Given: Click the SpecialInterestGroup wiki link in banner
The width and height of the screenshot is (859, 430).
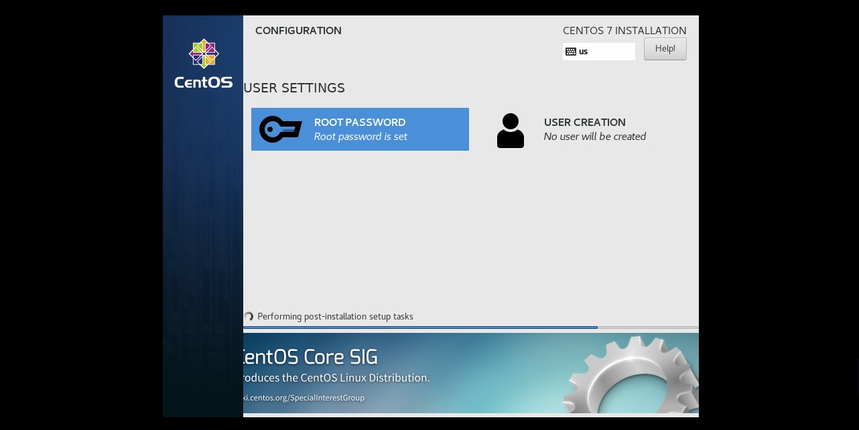Looking at the screenshot, I should tap(304, 398).
